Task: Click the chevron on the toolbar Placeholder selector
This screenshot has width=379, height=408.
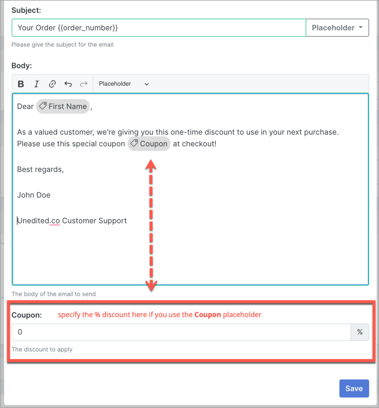Action: (146, 84)
